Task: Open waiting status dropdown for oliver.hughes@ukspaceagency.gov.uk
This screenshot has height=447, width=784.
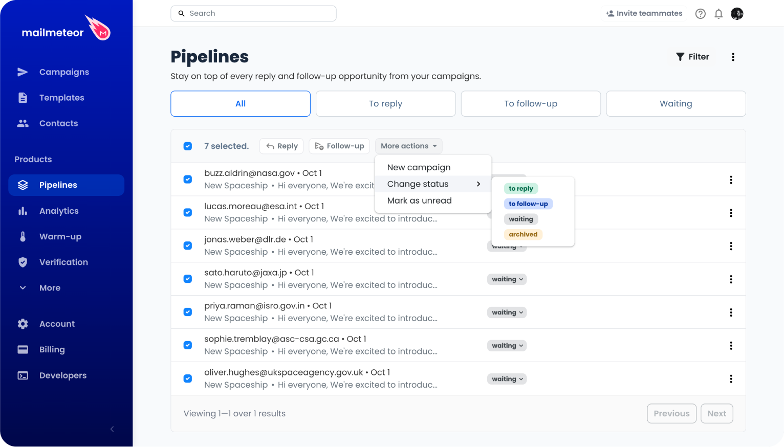Action: click(507, 379)
